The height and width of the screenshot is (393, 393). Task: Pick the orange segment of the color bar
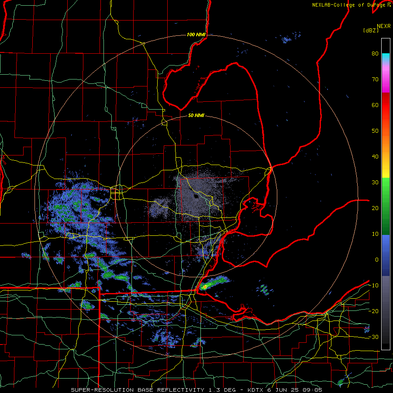point(386,143)
